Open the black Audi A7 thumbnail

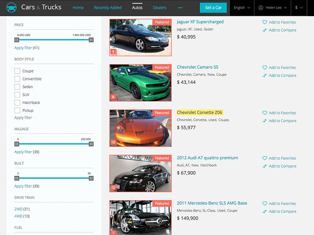click(141, 174)
